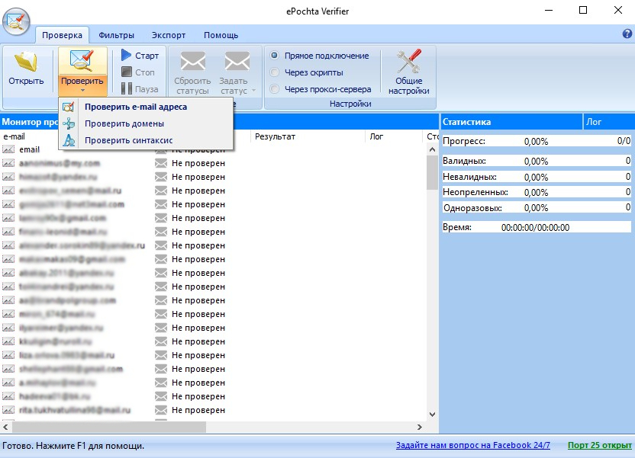Image resolution: width=635 pixels, height=458 pixels.
Task: Reset statuses via Сбросить статусы
Action: coord(192,72)
